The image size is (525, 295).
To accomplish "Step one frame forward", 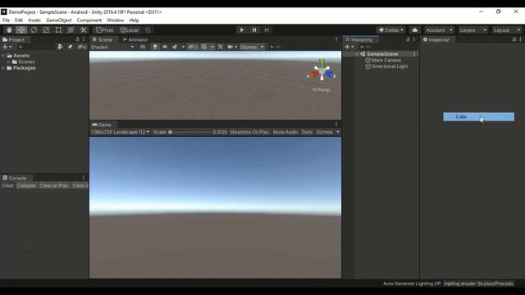I will pos(267,30).
